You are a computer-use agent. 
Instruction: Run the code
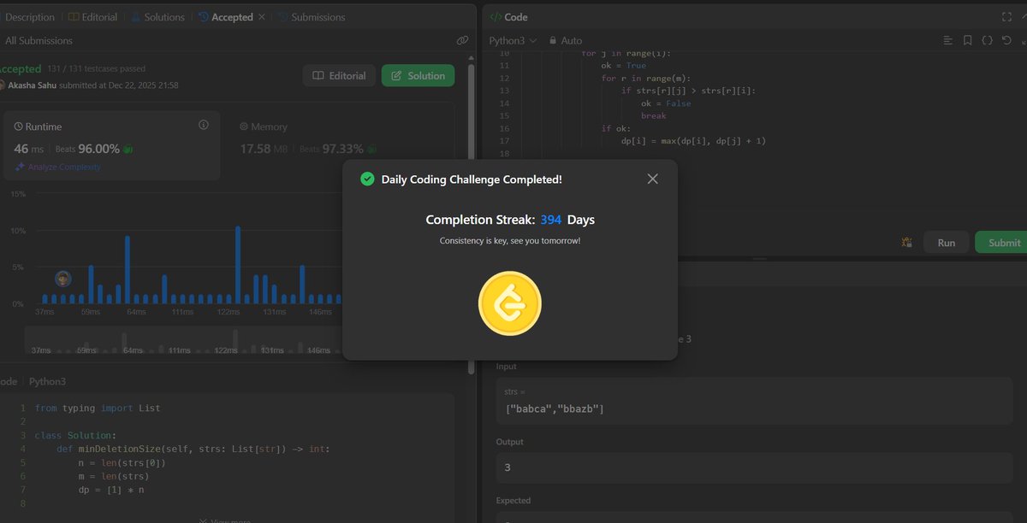pyautogui.click(x=946, y=242)
